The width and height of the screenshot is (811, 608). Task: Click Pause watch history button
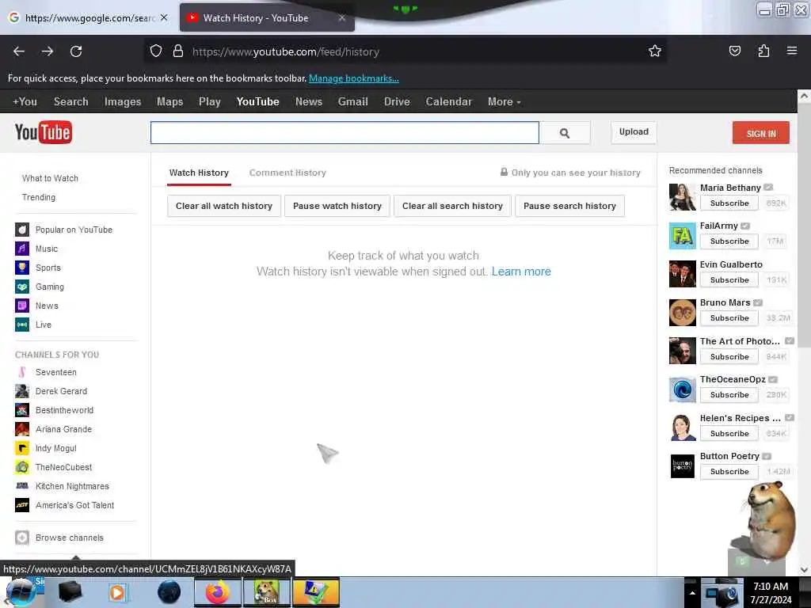coord(337,206)
